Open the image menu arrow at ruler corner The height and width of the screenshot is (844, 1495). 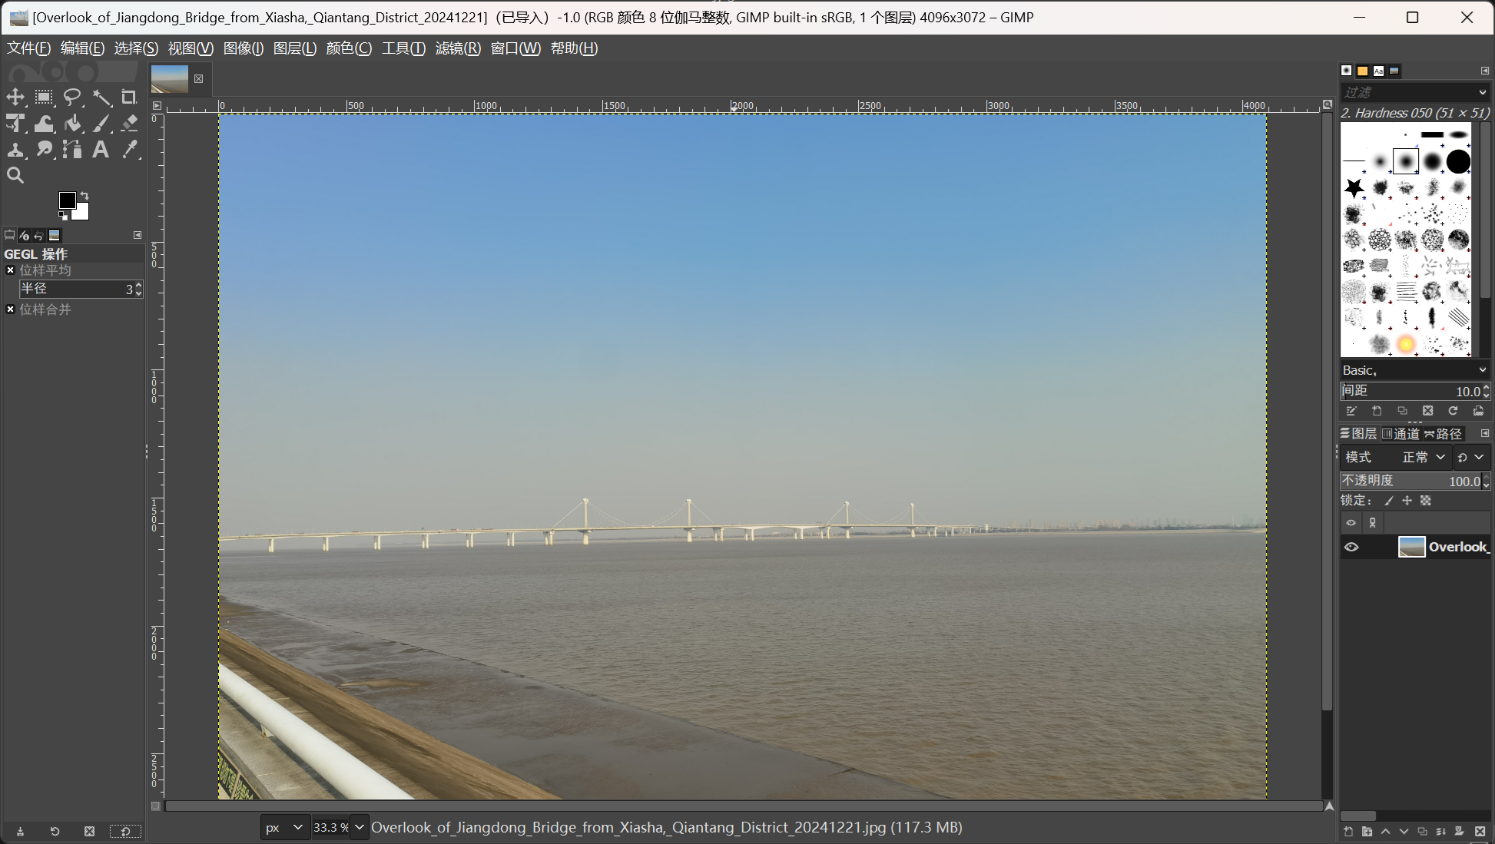pyautogui.click(x=157, y=106)
